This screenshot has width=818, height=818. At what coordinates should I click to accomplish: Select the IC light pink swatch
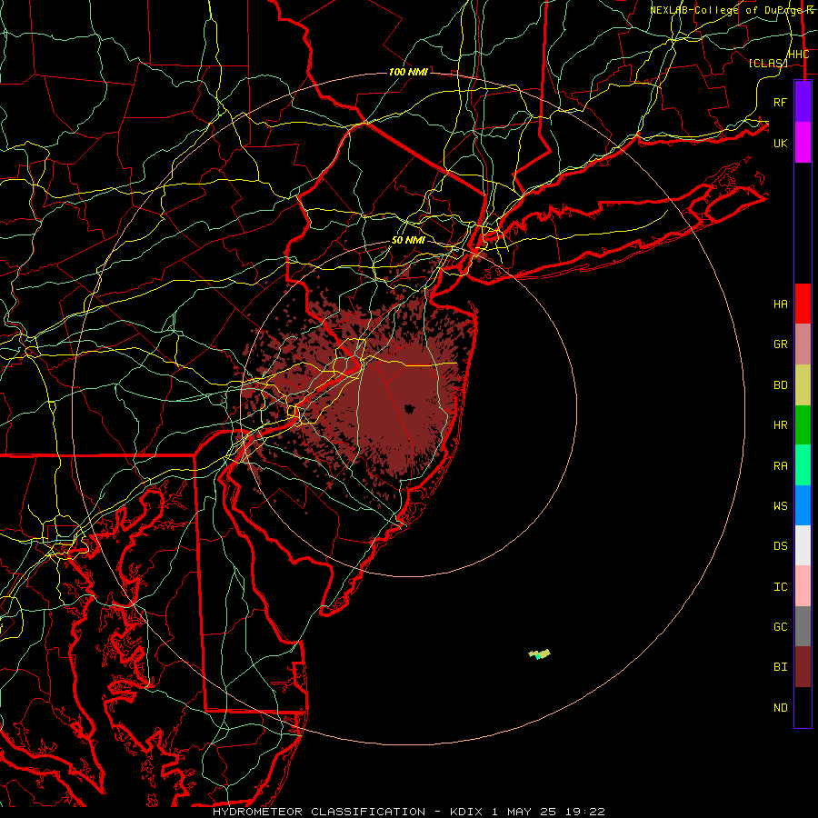[803, 586]
